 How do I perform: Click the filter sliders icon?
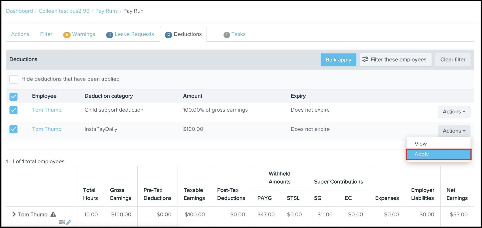365,60
